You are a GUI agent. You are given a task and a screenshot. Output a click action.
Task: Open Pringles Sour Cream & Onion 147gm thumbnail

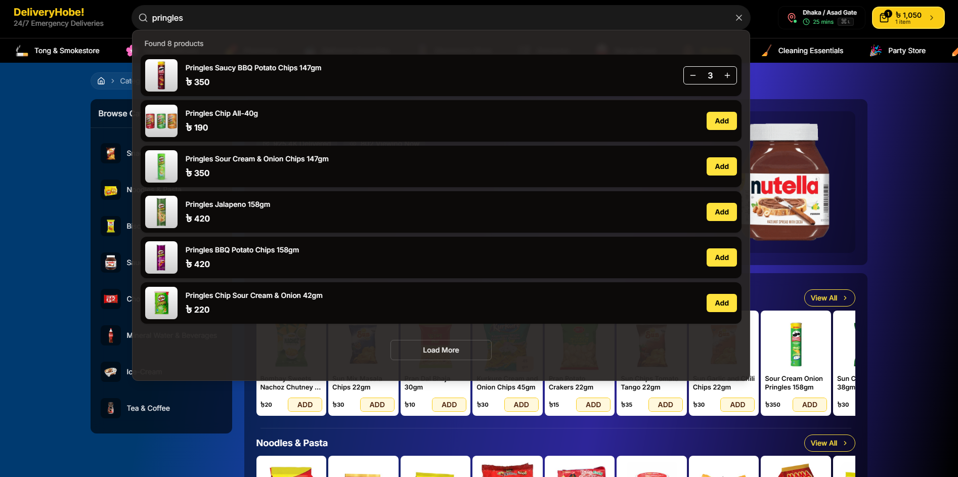161,166
